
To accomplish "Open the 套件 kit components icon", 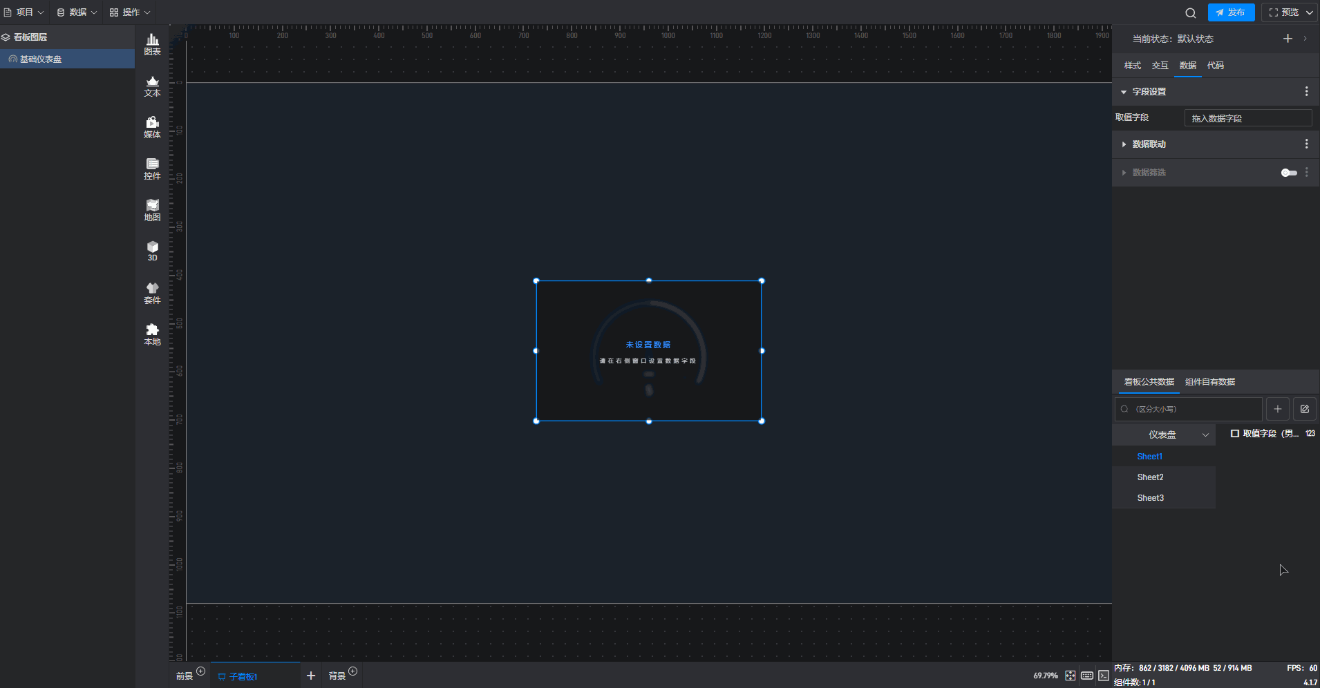I will coord(152,293).
